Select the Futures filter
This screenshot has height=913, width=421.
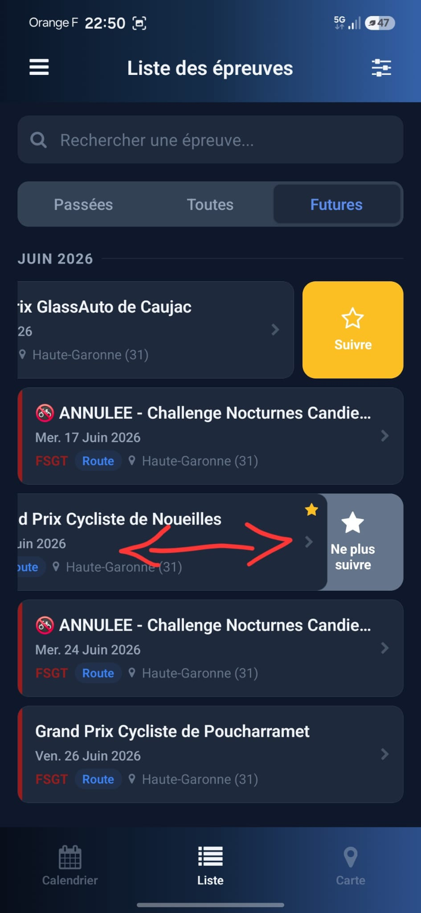[337, 205]
